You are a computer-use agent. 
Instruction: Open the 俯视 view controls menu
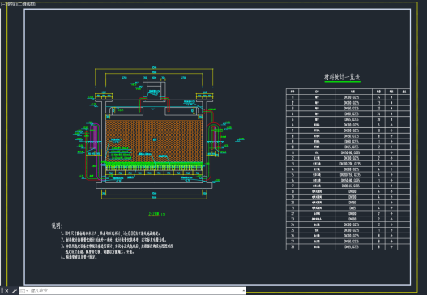11,4
